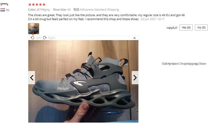Select the shoe review thumbnail

click(x=34, y=29)
